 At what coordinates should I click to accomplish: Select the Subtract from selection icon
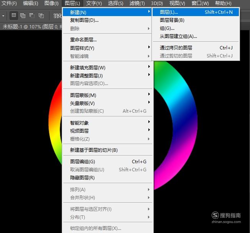point(32,15)
